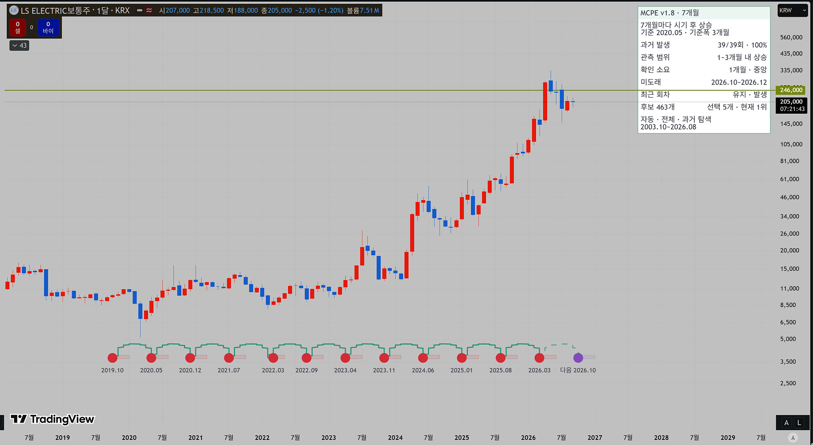Toggle log scale with the L button
Viewport: 813px width, 445px height.
799,423
